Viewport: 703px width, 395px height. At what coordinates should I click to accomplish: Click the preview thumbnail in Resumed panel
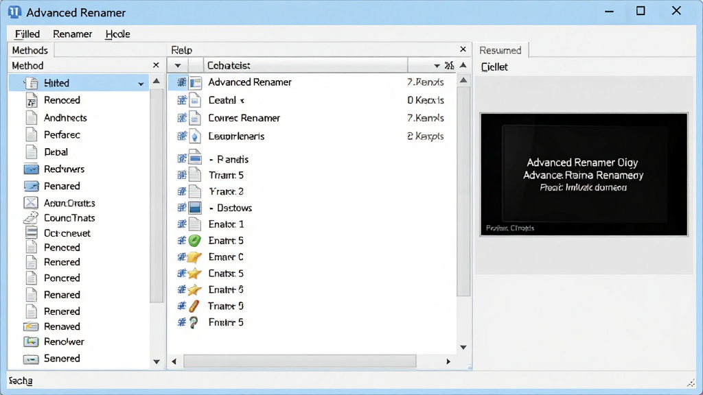point(584,175)
